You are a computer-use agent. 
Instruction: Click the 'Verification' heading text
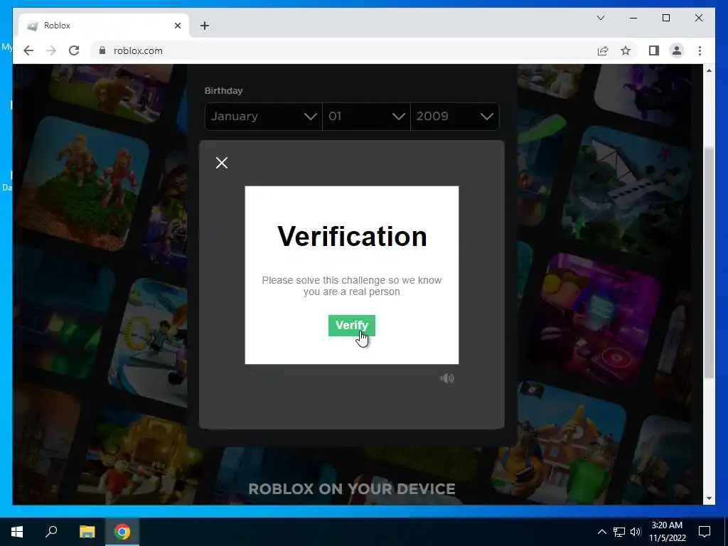[352, 236]
